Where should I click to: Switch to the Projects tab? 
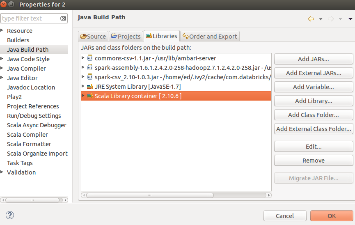[126, 36]
